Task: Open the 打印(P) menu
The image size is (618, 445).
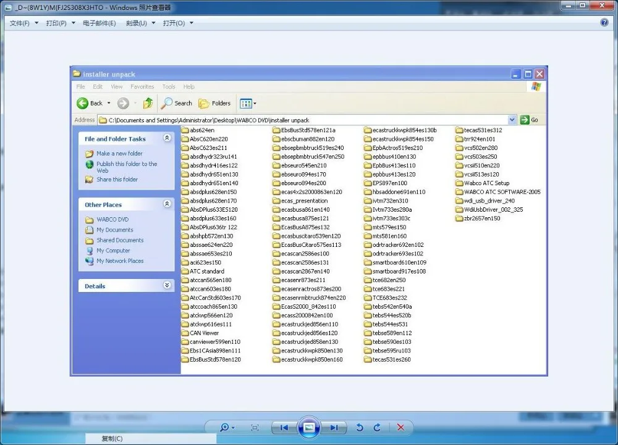Action: point(61,23)
